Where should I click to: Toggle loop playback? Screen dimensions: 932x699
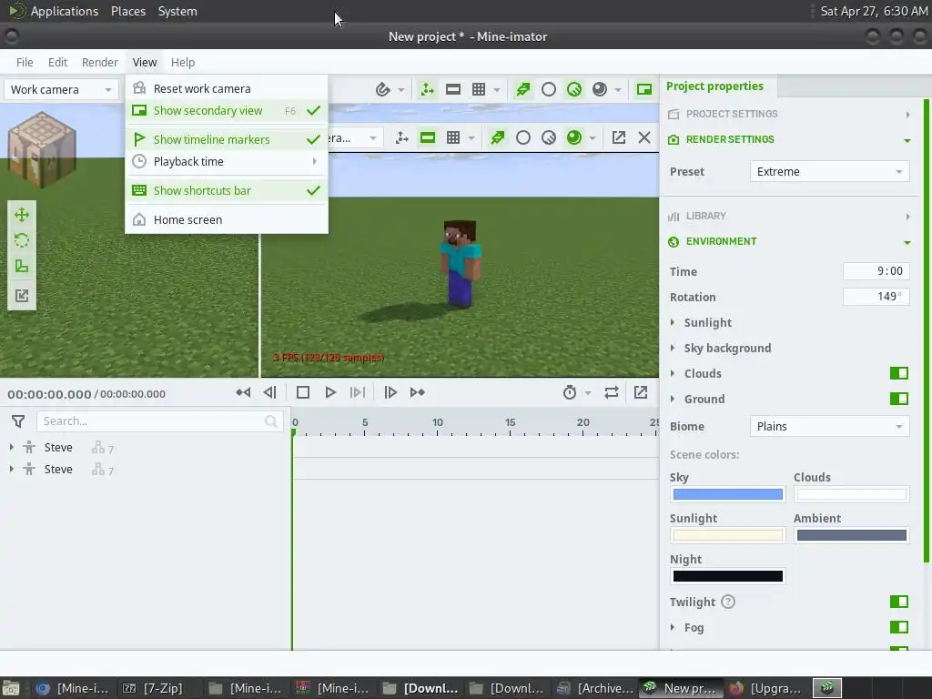coord(612,392)
